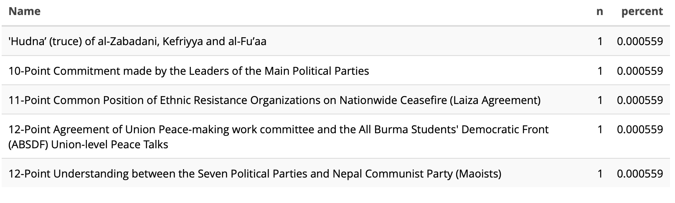Select the 'Hudna' (truce) of al-Zabadani row name
675x203 pixels.
click(137, 41)
